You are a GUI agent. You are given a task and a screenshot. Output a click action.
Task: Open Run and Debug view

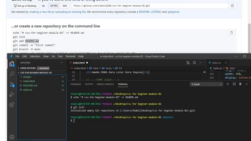click(12, 94)
